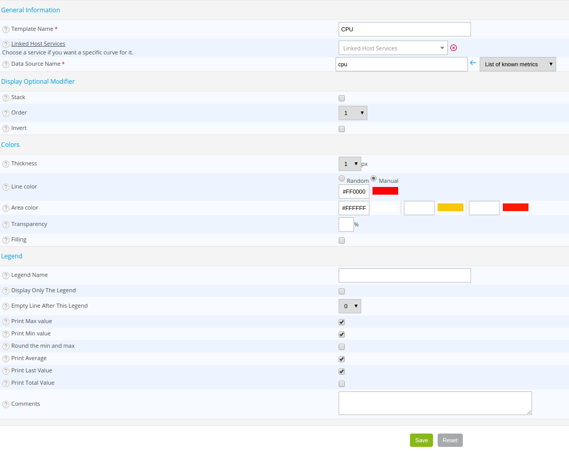Open the Order dropdown
Screen dimensions: 569x451
[352, 113]
